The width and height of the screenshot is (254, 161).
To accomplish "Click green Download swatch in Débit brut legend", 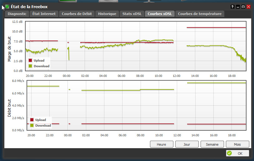I will tap(32, 125).
